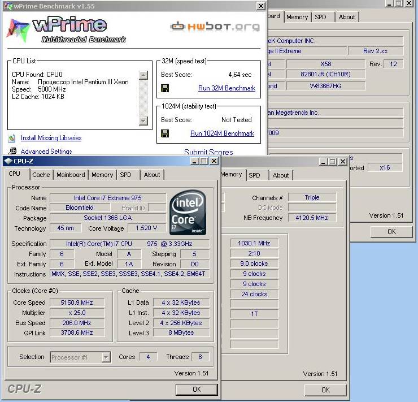
Task: Run the 32M Benchmark
Action: click(x=227, y=88)
